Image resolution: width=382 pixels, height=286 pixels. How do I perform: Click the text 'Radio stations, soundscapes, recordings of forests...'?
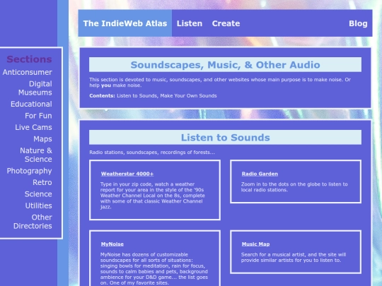pyautogui.click(x=152, y=153)
